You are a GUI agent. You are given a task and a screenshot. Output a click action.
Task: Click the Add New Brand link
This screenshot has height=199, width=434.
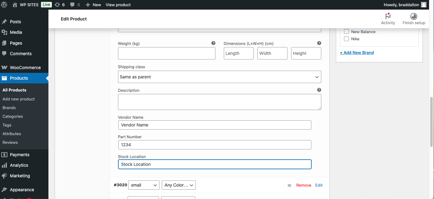click(357, 53)
